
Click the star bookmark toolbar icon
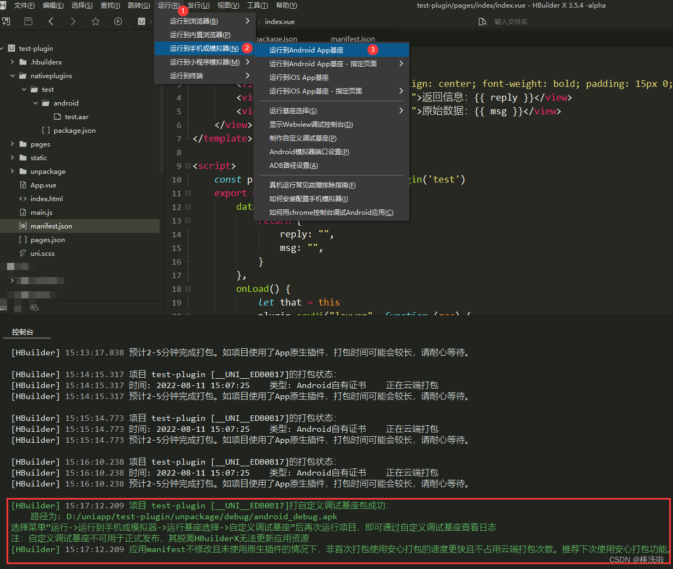click(x=96, y=21)
